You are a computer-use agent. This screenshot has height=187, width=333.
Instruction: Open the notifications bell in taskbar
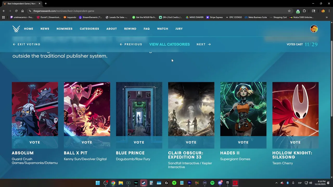pos(328,183)
